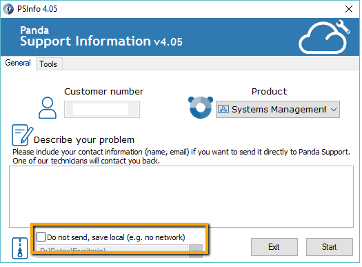
Task: Click the zip archive icon
Action: pos(20,248)
